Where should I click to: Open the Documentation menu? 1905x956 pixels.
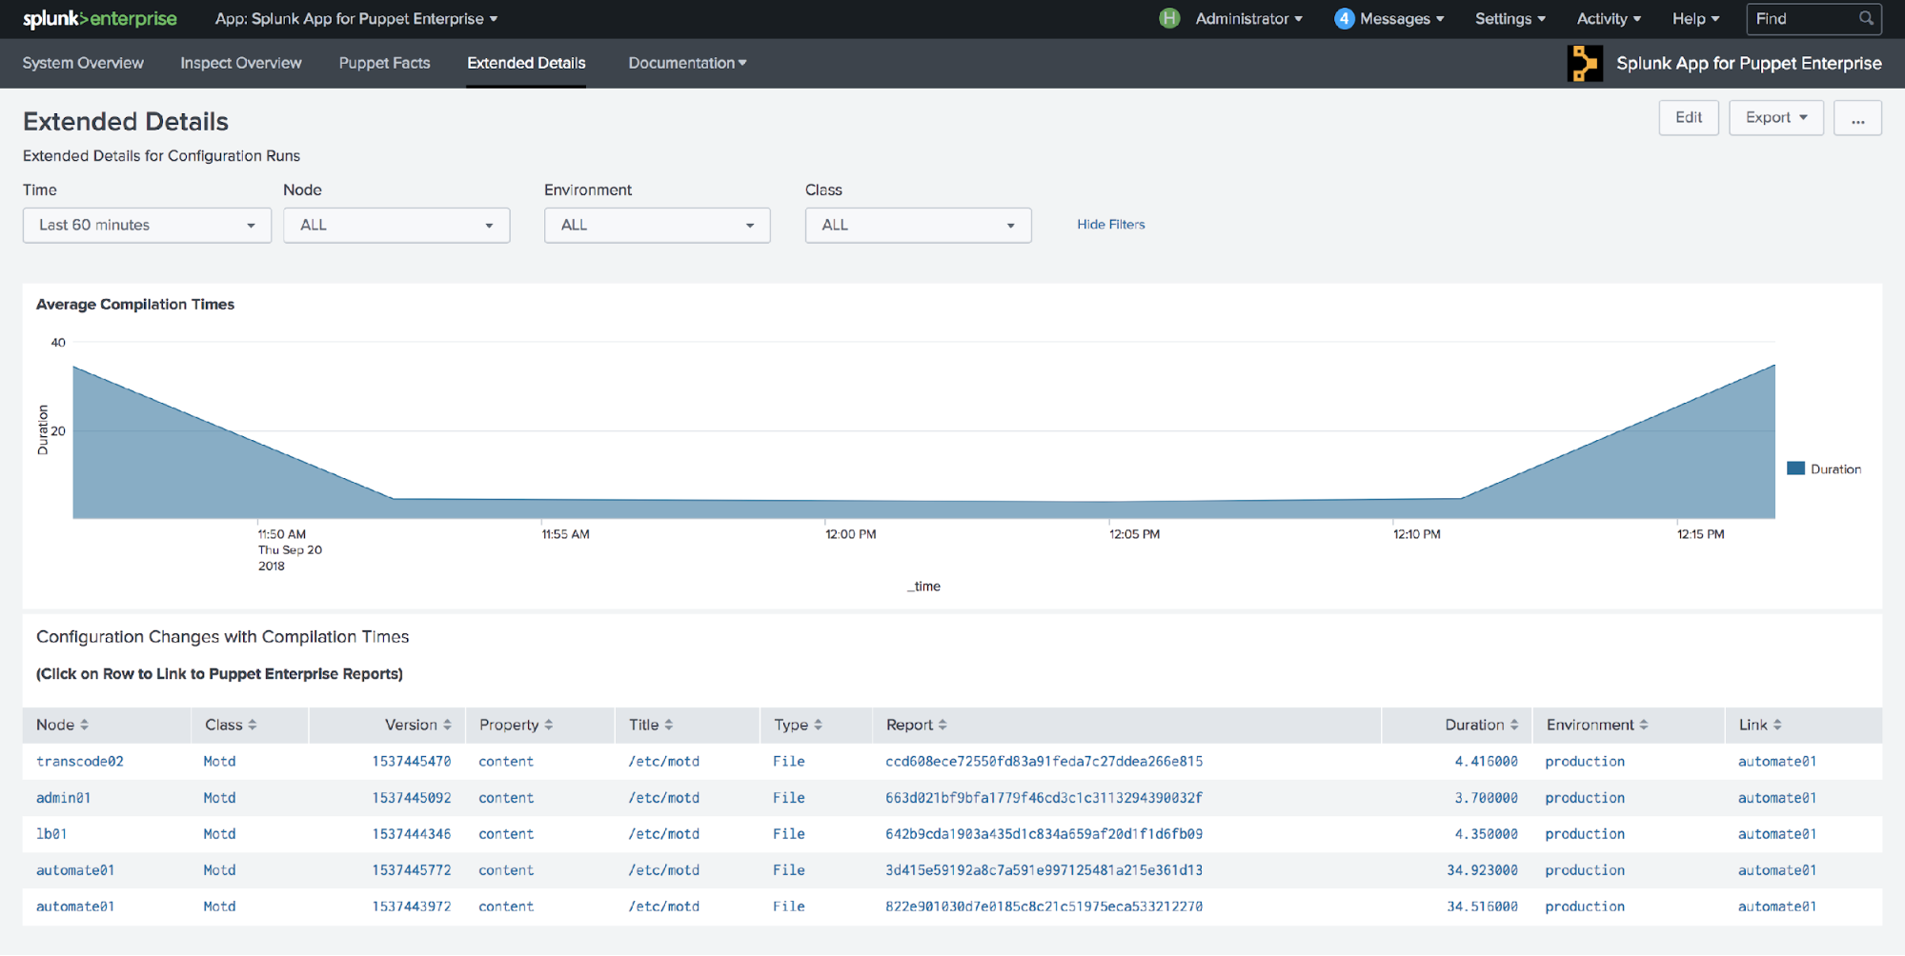coord(687,63)
